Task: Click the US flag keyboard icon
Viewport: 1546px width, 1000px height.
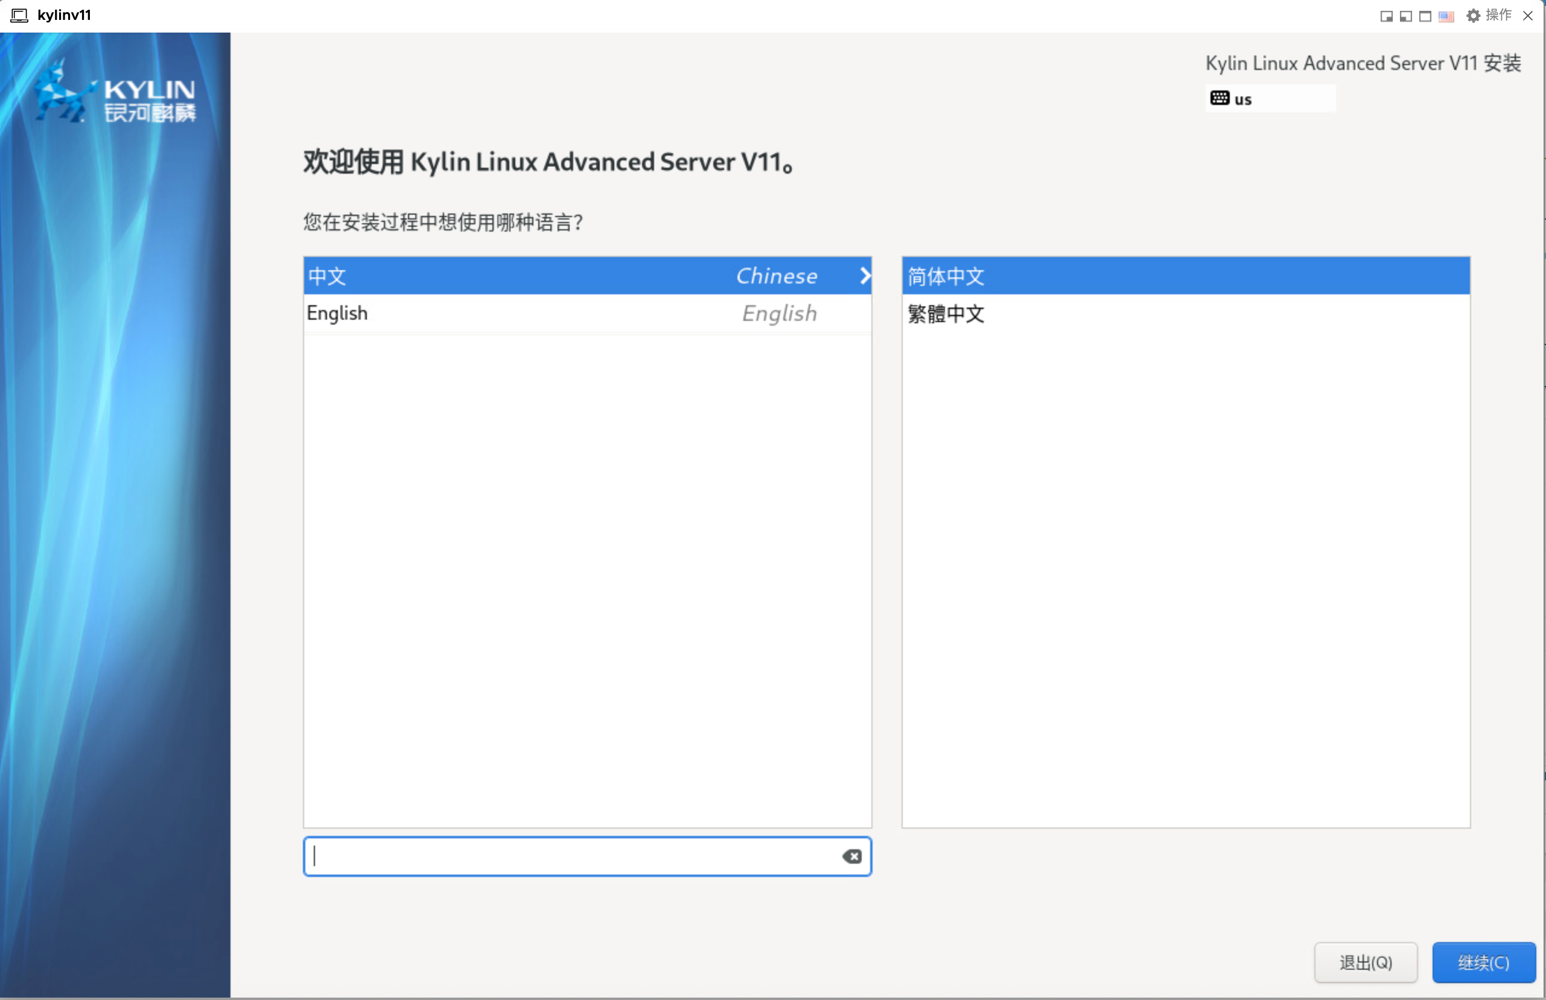Action: pos(1446,16)
